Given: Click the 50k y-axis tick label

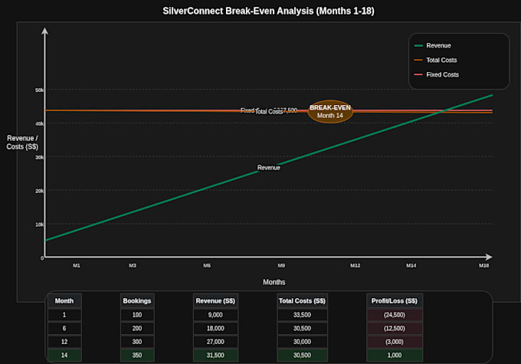Looking at the screenshot, I should coord(39,90).
